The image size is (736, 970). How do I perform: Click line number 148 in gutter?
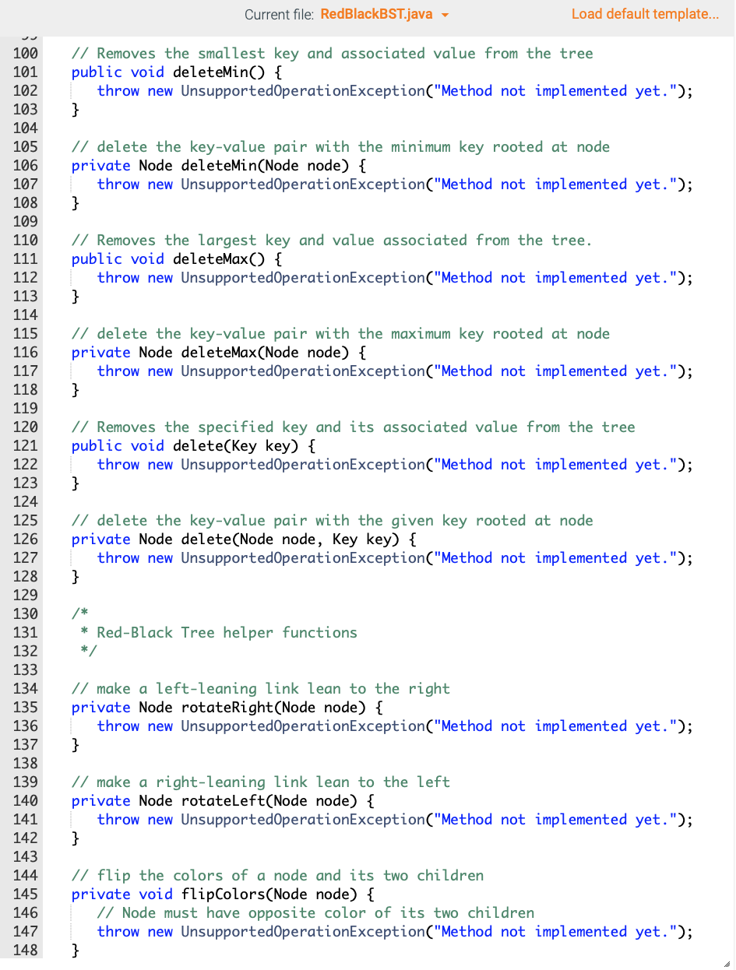(26, 951)
